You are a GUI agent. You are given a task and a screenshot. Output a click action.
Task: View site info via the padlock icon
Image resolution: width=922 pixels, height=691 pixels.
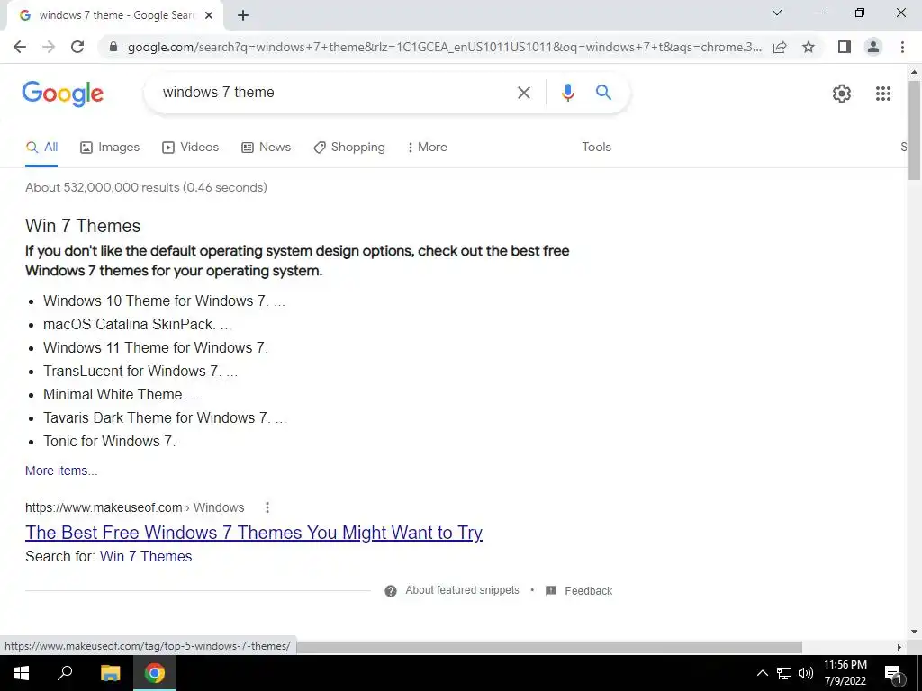(114, 47)
